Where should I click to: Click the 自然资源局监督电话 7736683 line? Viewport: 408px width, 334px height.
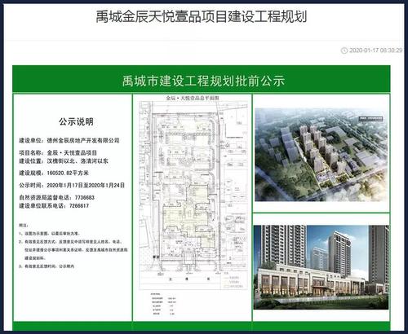coord(56,197)
